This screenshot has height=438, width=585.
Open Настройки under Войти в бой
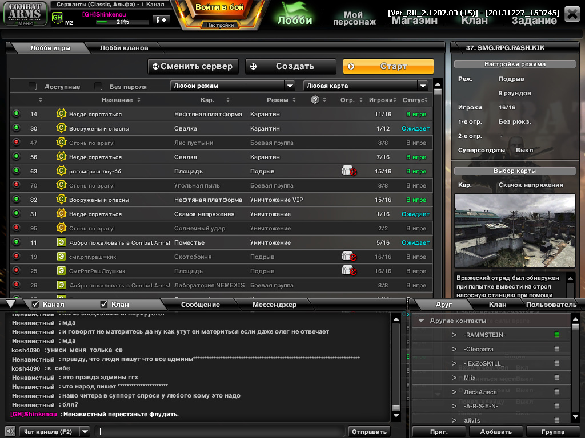(220, 25)
